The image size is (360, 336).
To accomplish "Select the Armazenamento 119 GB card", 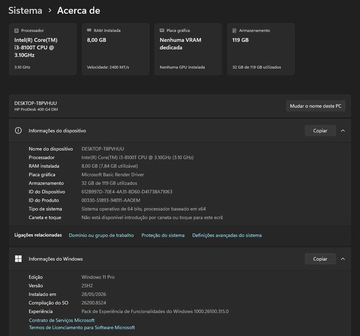I will pyautogui.click(x=261, y=49).
